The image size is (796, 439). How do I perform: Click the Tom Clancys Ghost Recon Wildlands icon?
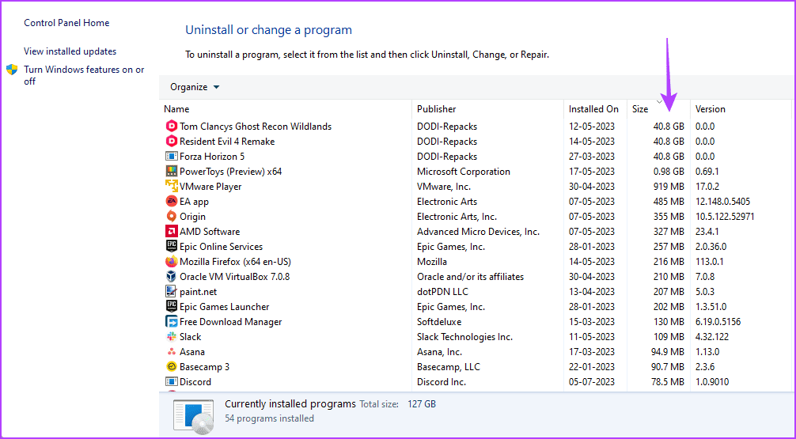tap(172, 127)
